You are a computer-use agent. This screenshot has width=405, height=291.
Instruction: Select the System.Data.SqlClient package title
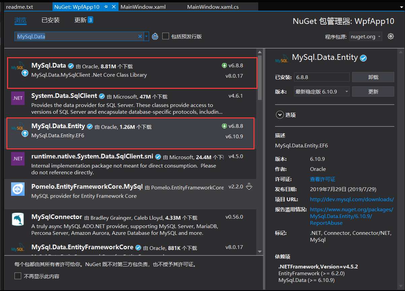point(64,96)
